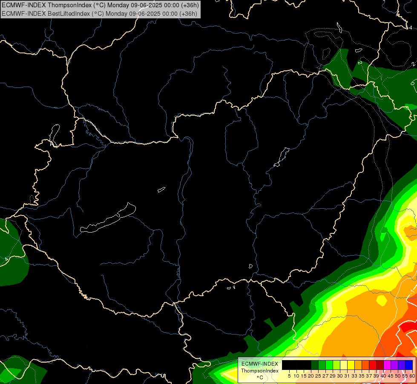Click the legend value 15

tap(304, 376)
